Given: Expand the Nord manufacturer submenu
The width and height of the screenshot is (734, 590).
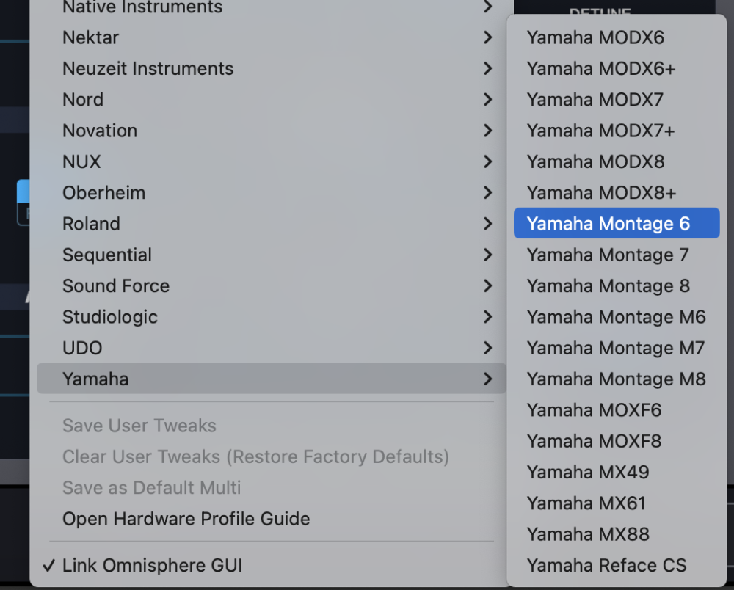Looking at the screenshot, I should pyautogui.click(x=83, y=99).
